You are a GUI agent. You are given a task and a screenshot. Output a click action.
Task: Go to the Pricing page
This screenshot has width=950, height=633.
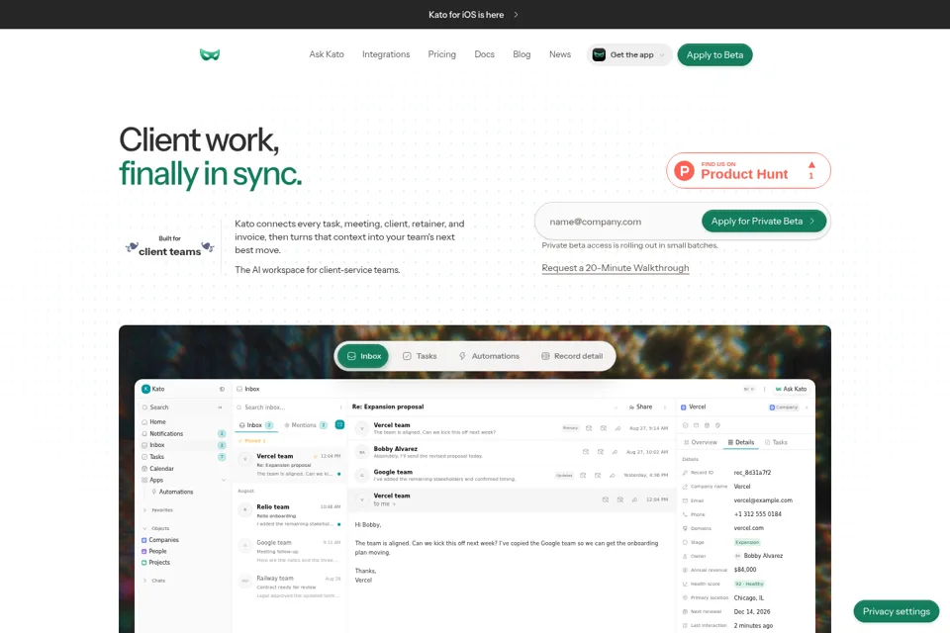(441, 54)
